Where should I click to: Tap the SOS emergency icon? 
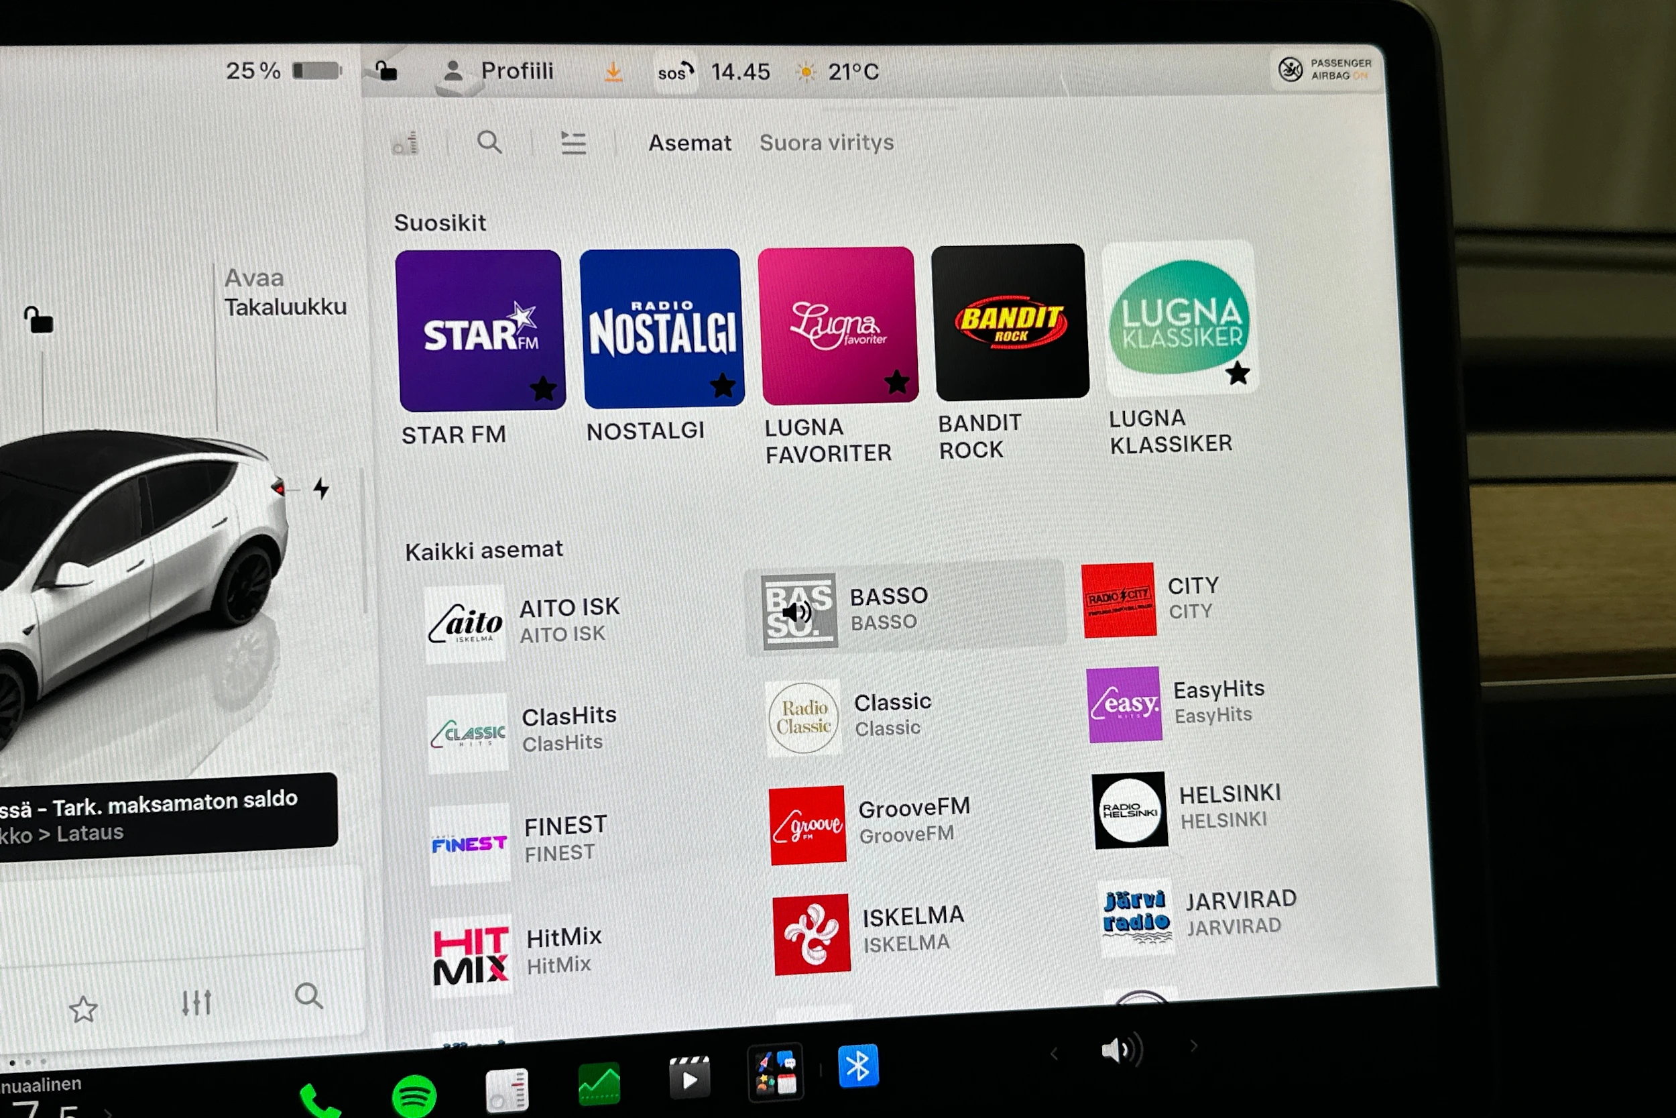click(674, 72)
